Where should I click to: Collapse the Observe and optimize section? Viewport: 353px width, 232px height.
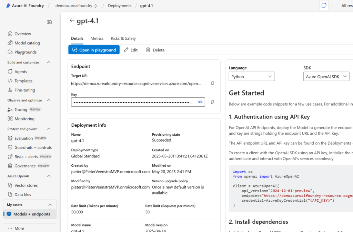pyautogui.click(x=49, y=100)
